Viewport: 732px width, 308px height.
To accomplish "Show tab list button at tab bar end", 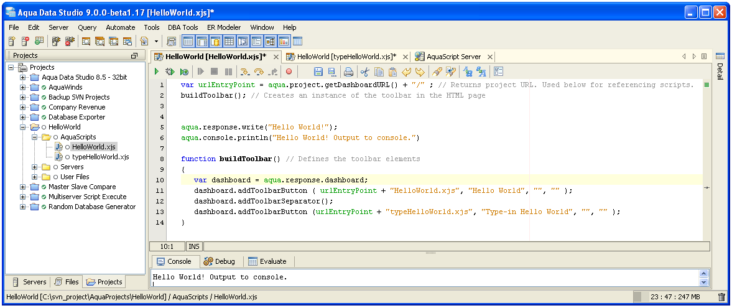I will pyautogui.click(x=704, y=57).
